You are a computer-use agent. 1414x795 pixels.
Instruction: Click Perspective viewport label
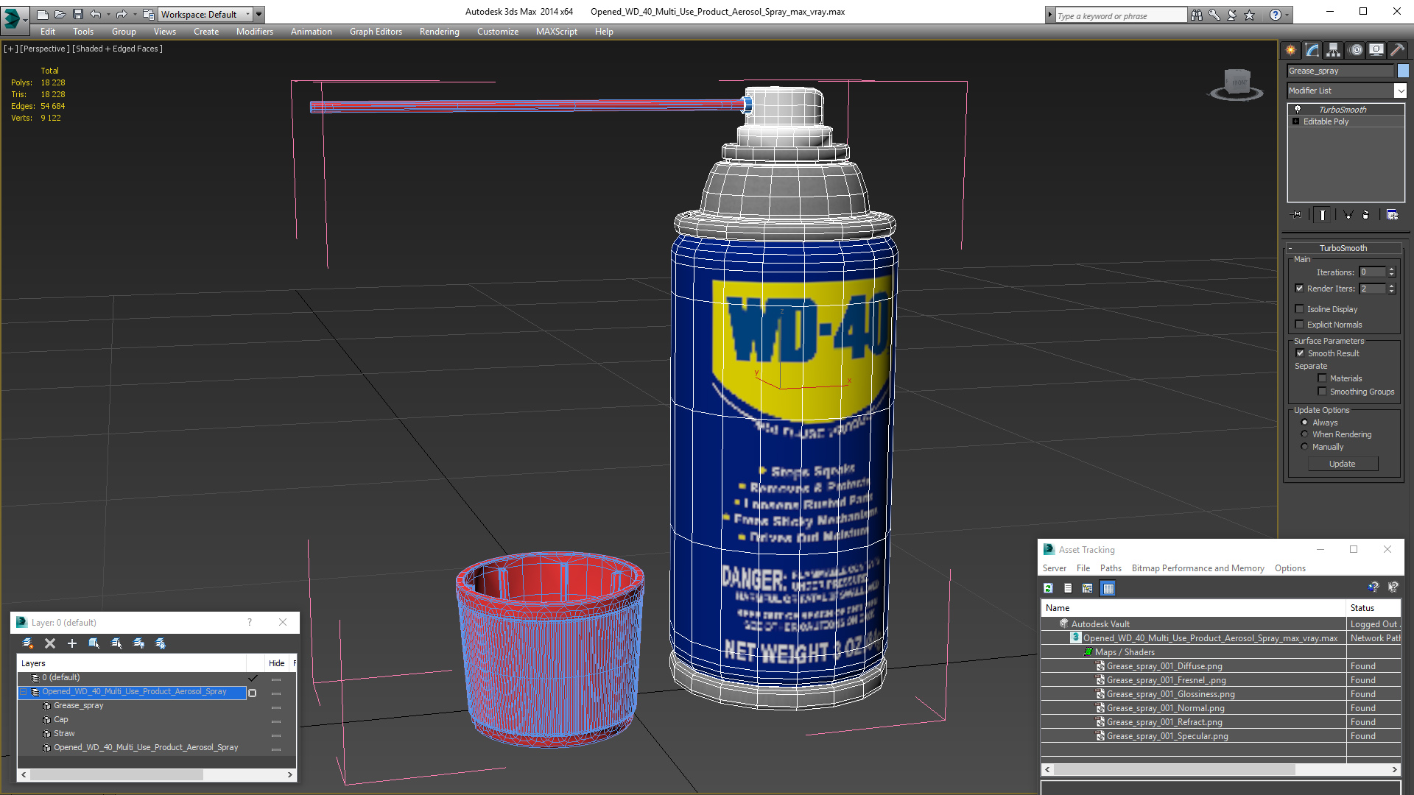point(45,49)
